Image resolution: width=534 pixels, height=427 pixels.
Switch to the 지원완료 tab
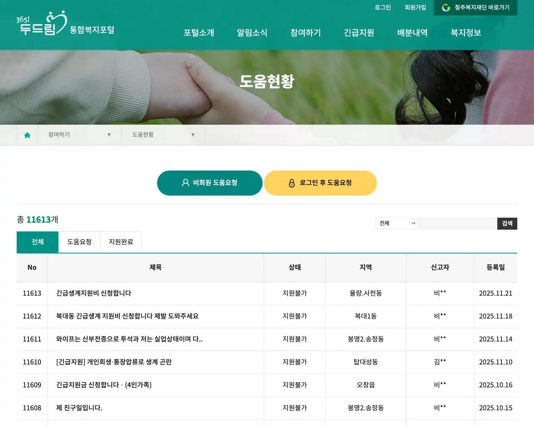click(x=121, y=242)
